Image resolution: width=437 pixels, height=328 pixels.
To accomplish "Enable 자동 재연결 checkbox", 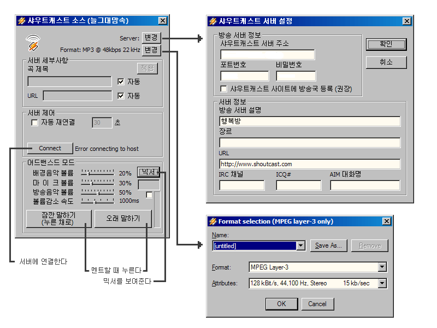I will [34, 122].
